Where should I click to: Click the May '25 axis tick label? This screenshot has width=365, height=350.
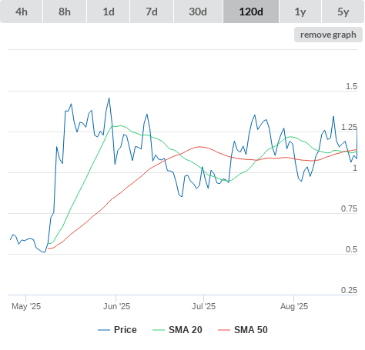coord(26,306)
